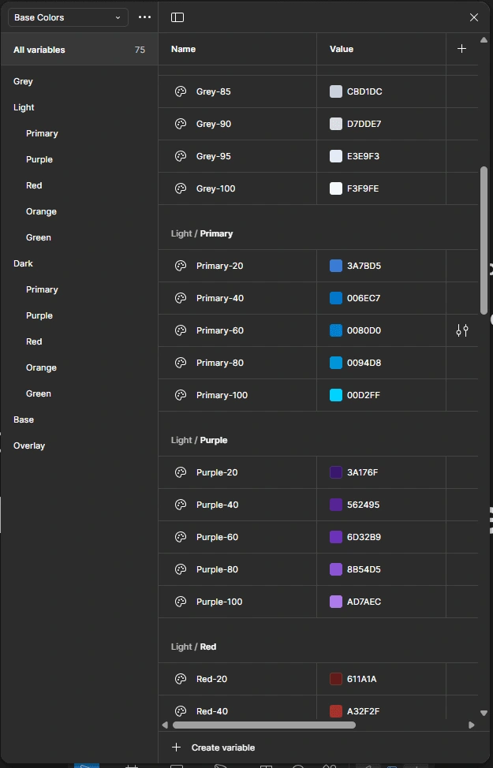Open the collection options ellipsis menu
The image size is (493, 768).
pos(144,17)
